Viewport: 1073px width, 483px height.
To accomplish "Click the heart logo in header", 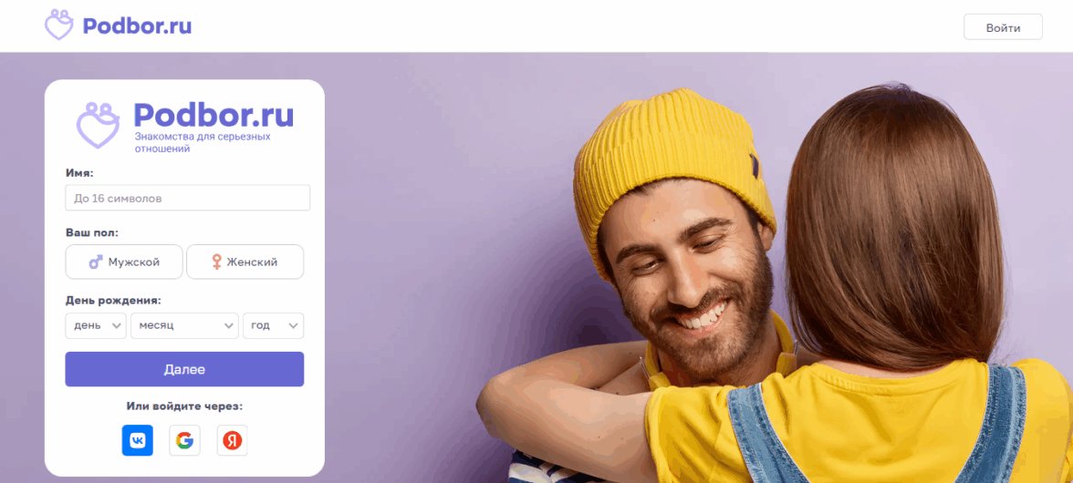I will (58, 25).
